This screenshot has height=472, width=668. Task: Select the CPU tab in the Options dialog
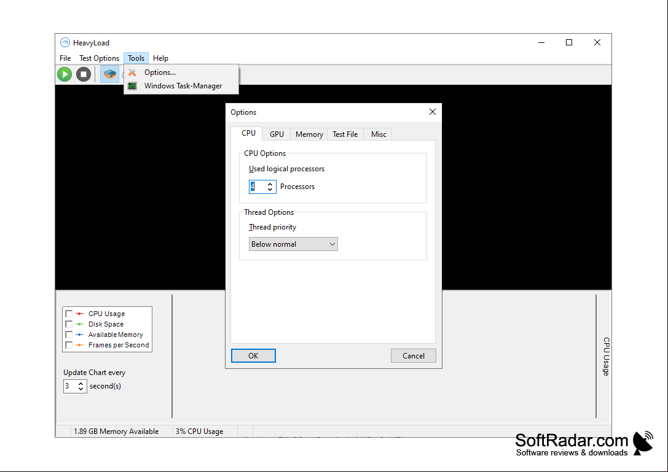[x=248, y=133]
